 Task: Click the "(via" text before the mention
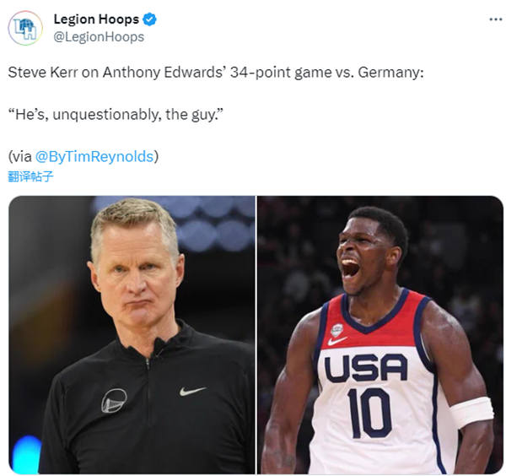point(19,157)
